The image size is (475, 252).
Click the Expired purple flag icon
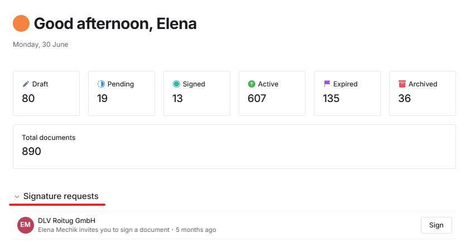tap(327, 84)
